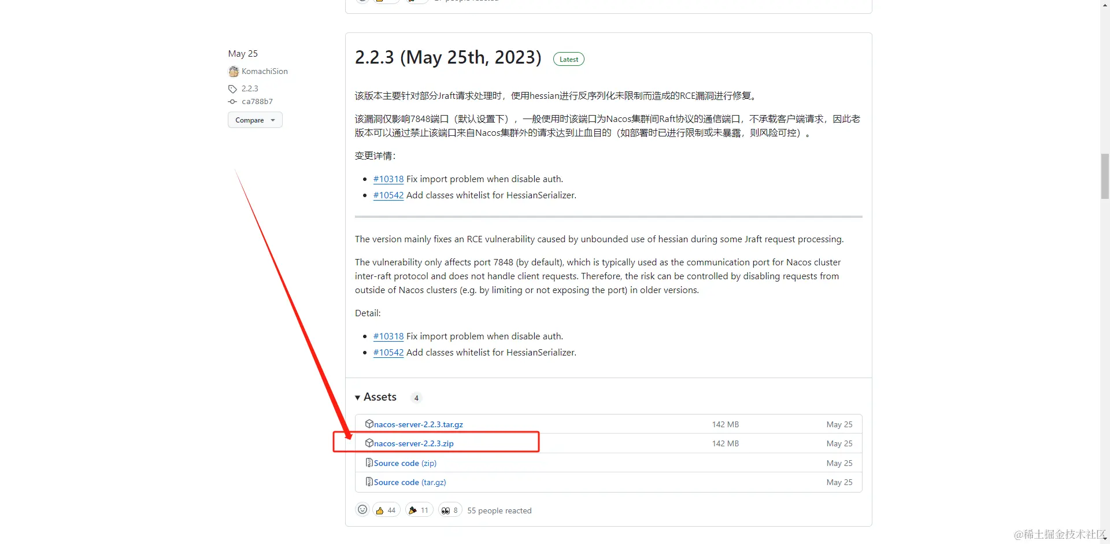Click the commit icon beside ca788b7

pyautogui.click(x=232, y=102)
